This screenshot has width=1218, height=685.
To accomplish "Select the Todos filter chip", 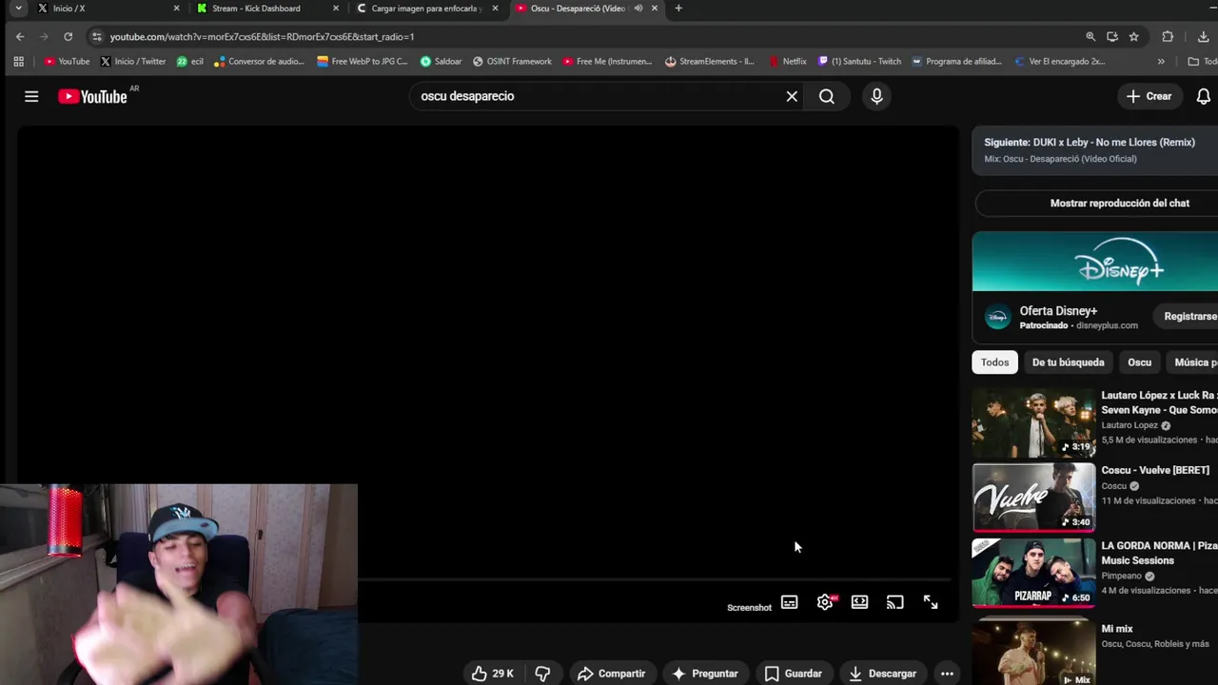I will pyautogui.click(x=994, y=362).
